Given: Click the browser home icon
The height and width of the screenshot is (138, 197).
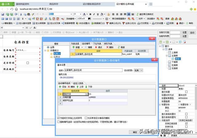Looking at the screenshot, I should pyautogui.click(x=16, y=9).
